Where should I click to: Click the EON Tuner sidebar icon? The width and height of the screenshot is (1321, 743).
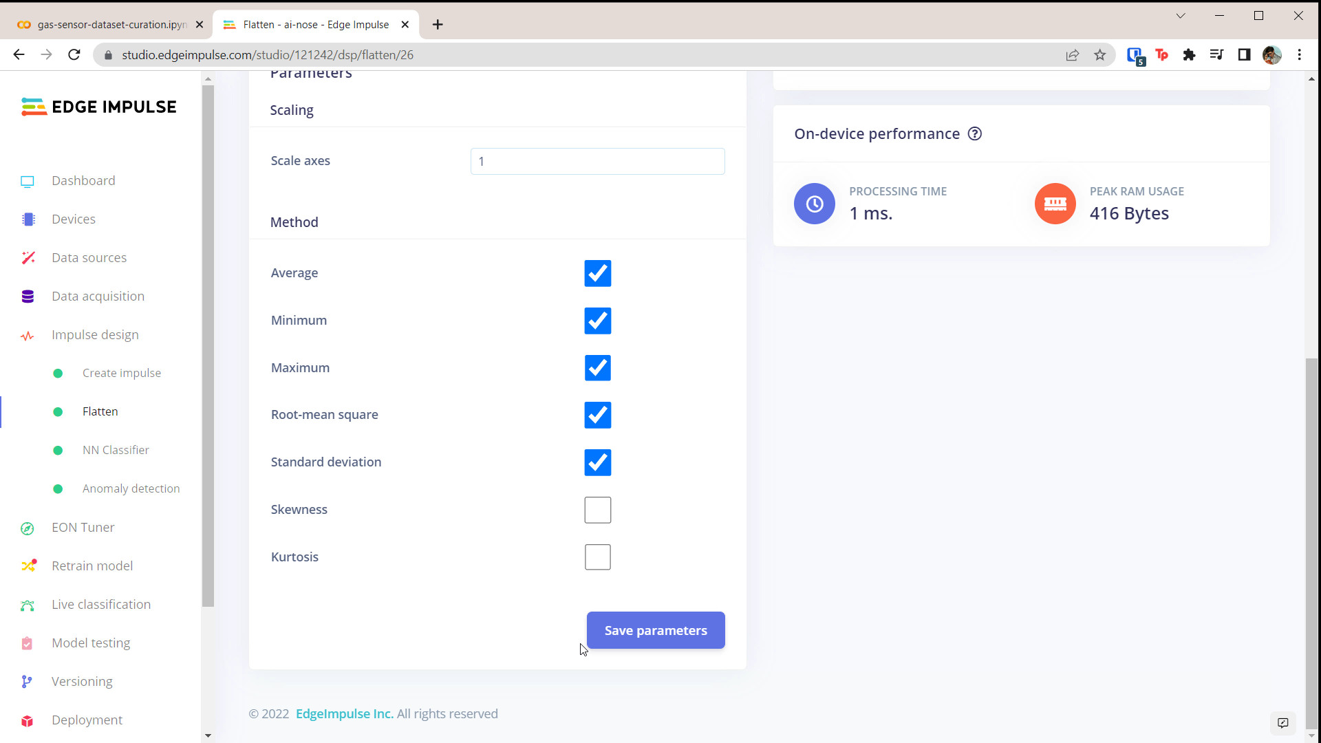[26, 527]
